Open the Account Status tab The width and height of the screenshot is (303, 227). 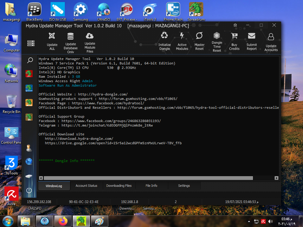86,186
